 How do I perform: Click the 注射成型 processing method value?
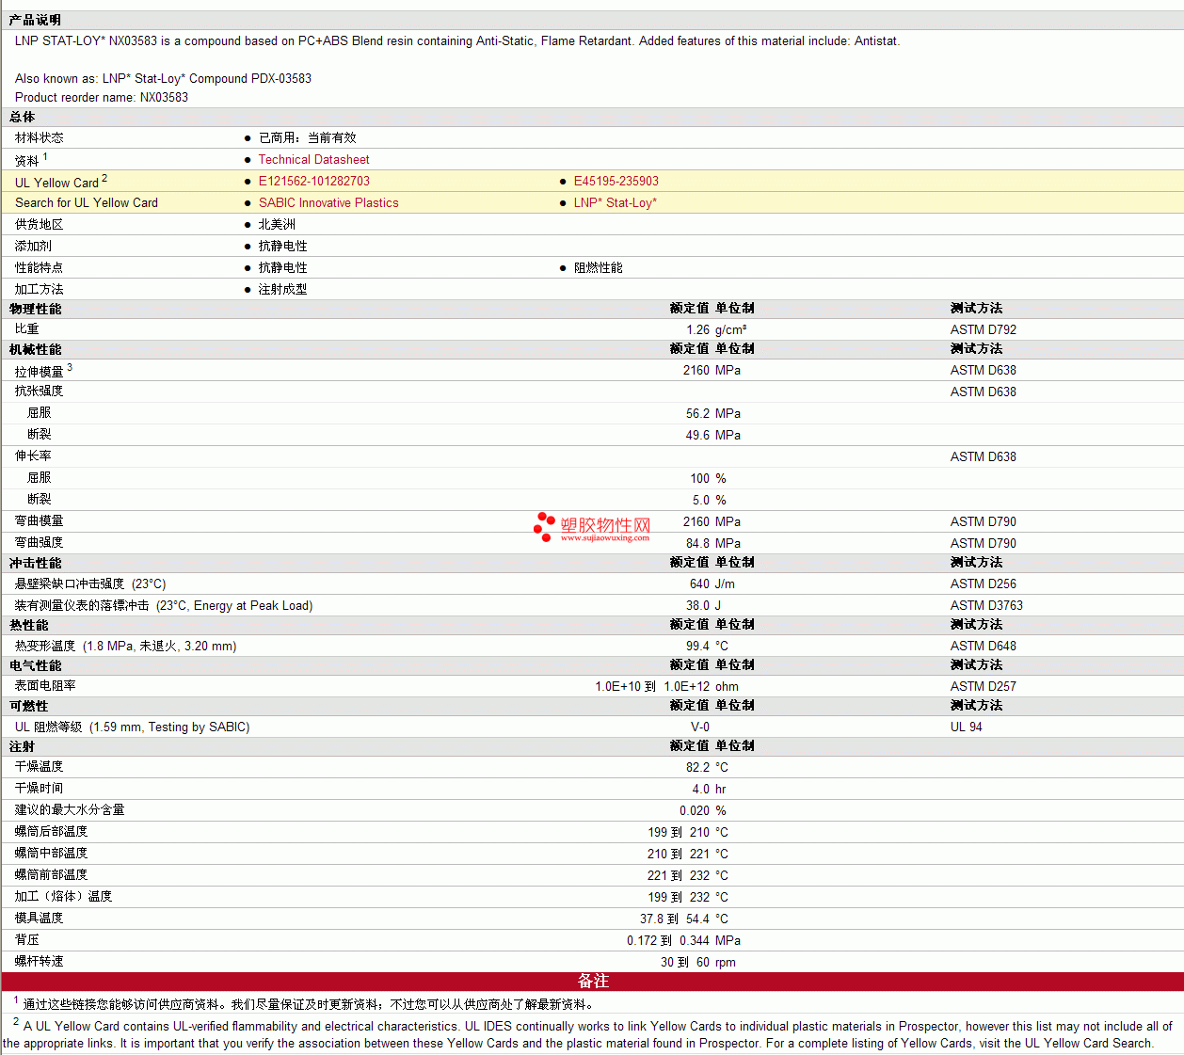coord(282,290)
